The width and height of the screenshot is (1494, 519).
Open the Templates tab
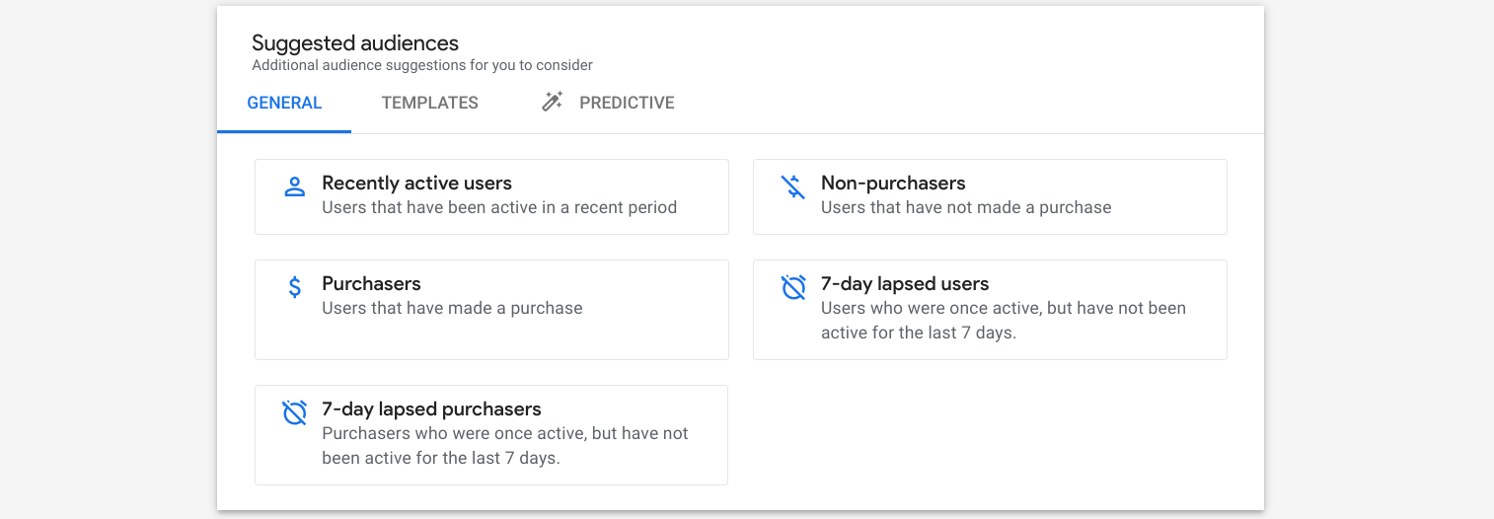pos(429,103)
